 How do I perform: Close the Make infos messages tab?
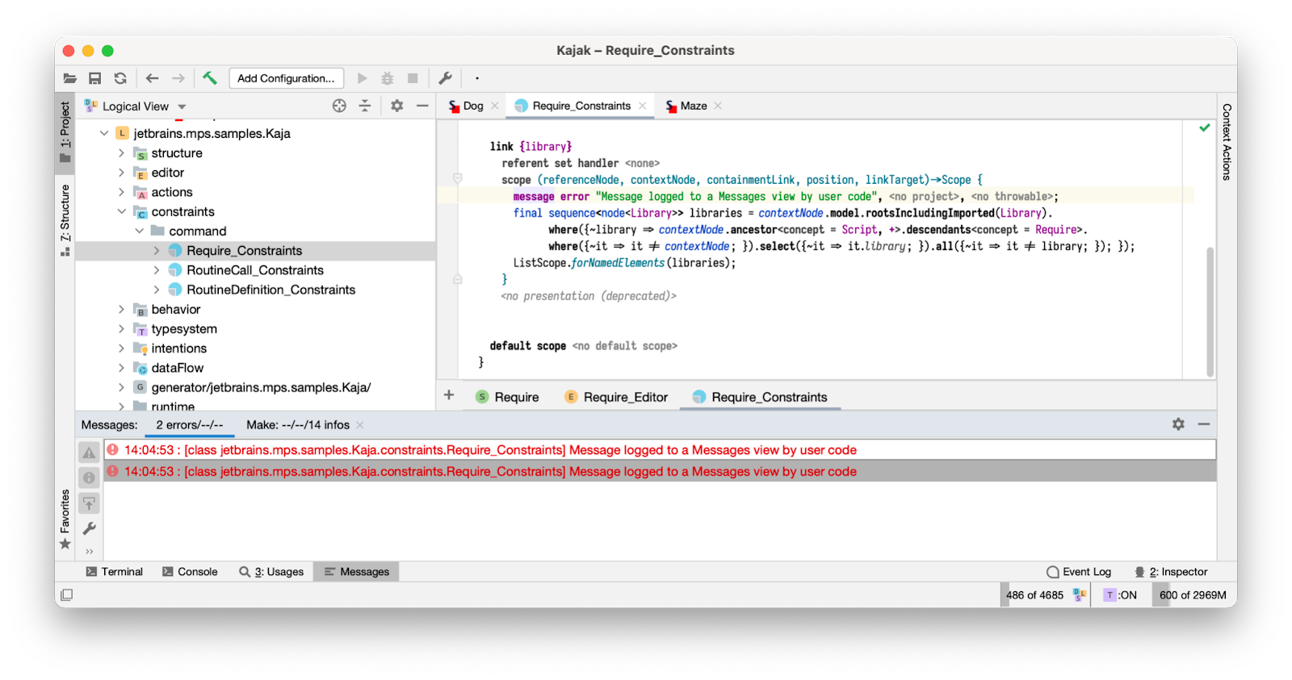[x=360, y=425]
